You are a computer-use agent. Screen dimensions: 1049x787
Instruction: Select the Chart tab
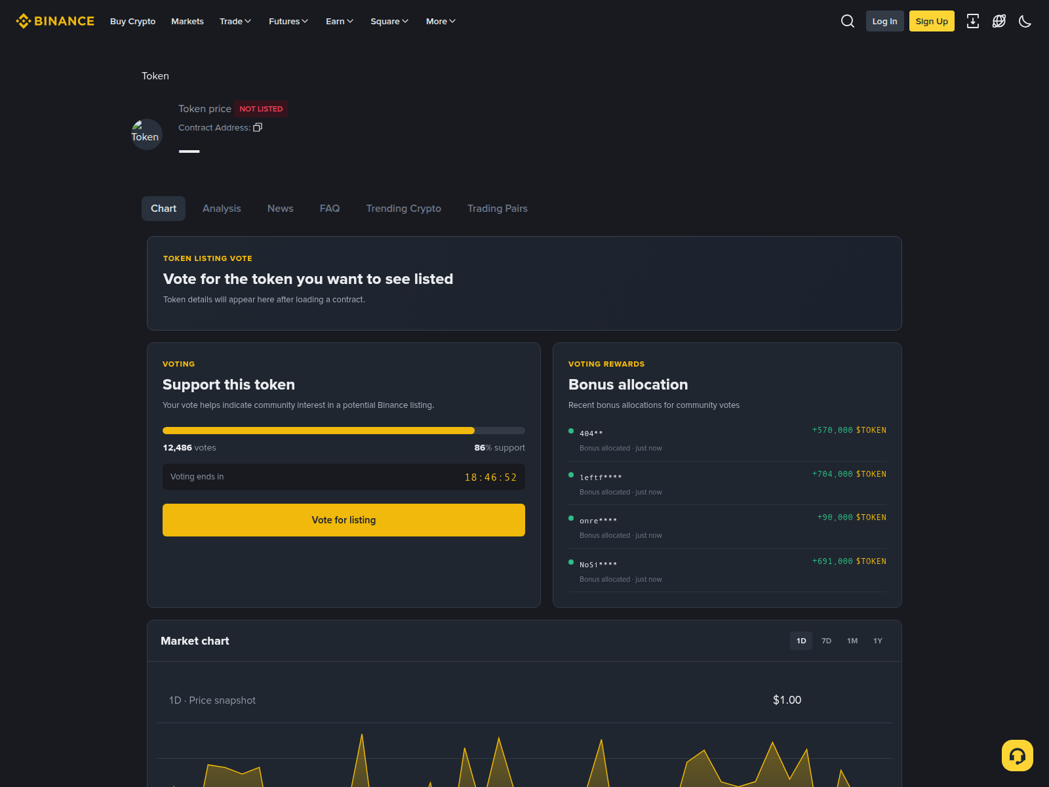tap(163, 209)
